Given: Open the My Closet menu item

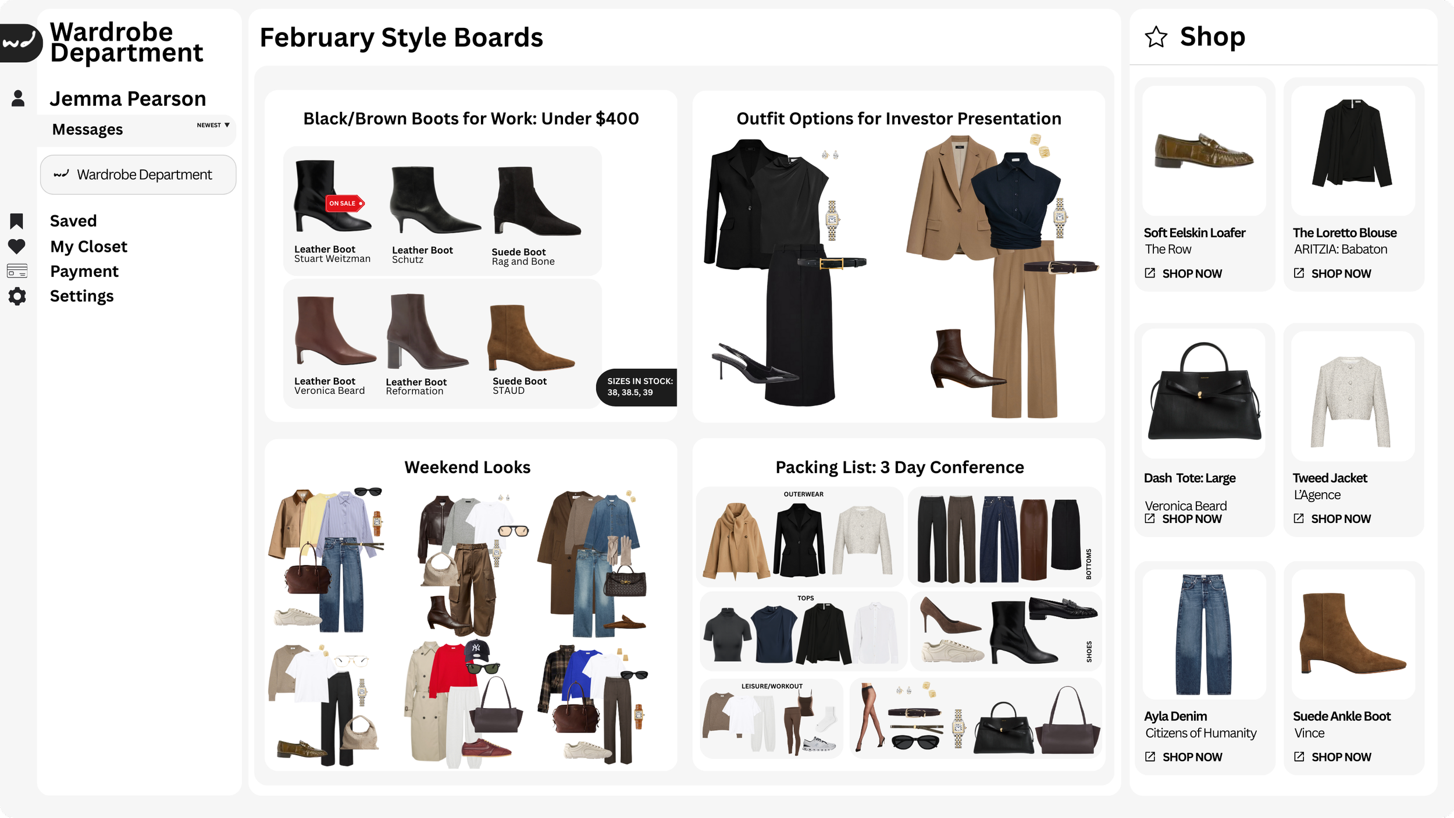Looking at the screenshot, I should click(x=88, y=247).
